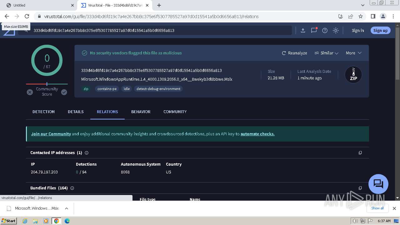Click the volume speaker tray icon
This screenshot has height=225, width=400.
pos(355,221)
